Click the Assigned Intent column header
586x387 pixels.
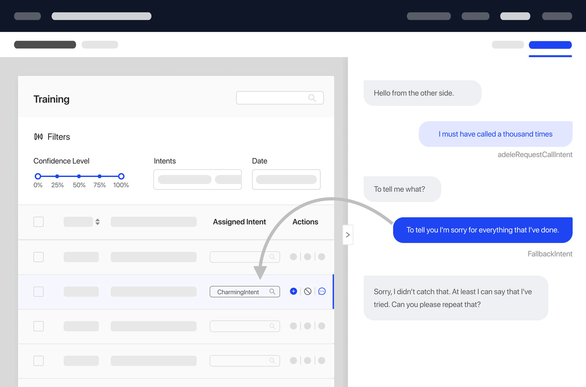pyautogui.click(x=239, y=222)
